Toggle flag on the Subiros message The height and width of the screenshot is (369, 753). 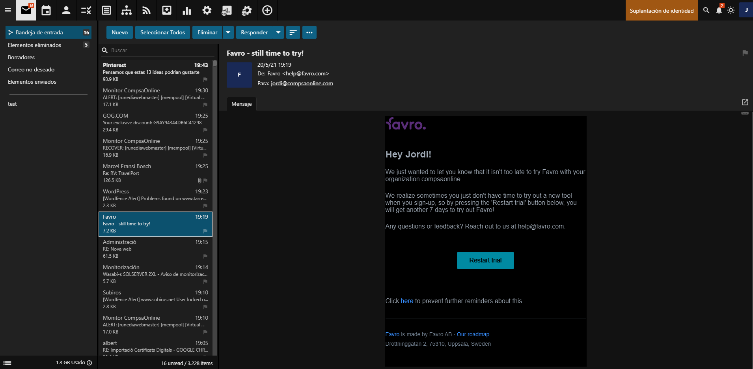point(205,307)
